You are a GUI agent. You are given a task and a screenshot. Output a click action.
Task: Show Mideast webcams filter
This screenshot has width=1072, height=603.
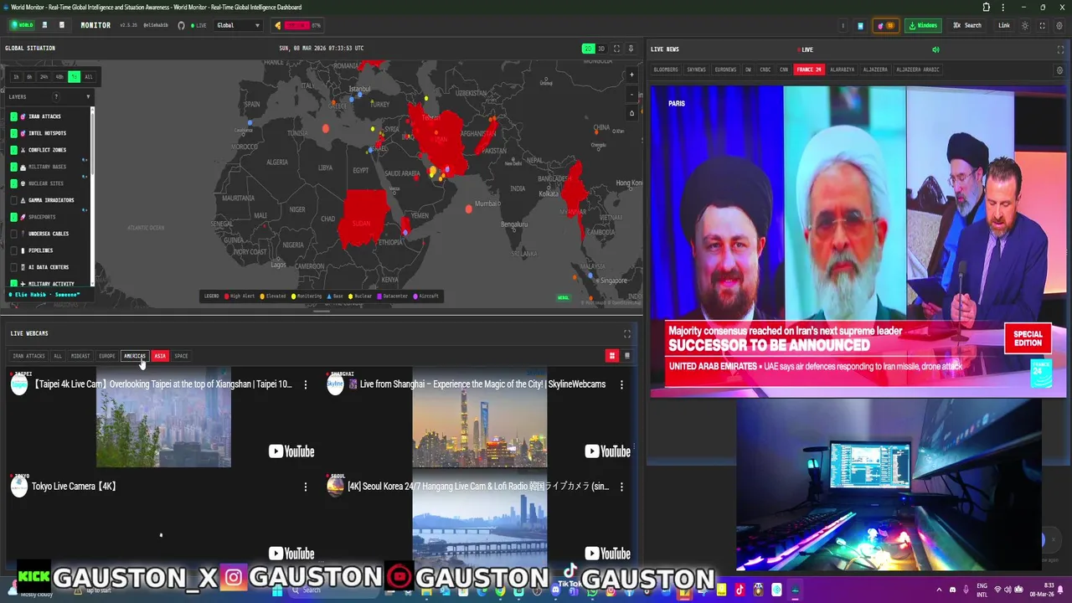80,356
